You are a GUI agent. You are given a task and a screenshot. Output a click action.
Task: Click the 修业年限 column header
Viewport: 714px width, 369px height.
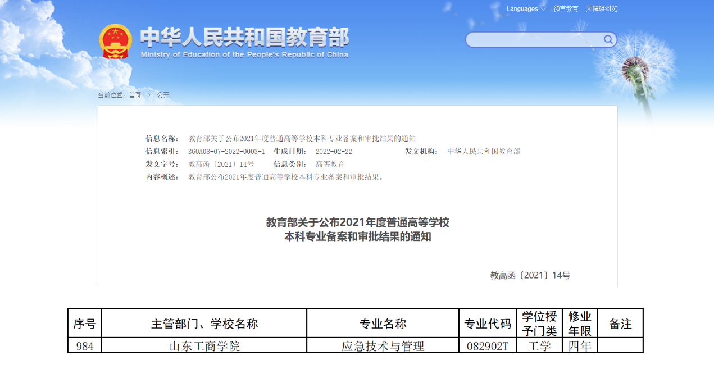click(x=580, y=324)
